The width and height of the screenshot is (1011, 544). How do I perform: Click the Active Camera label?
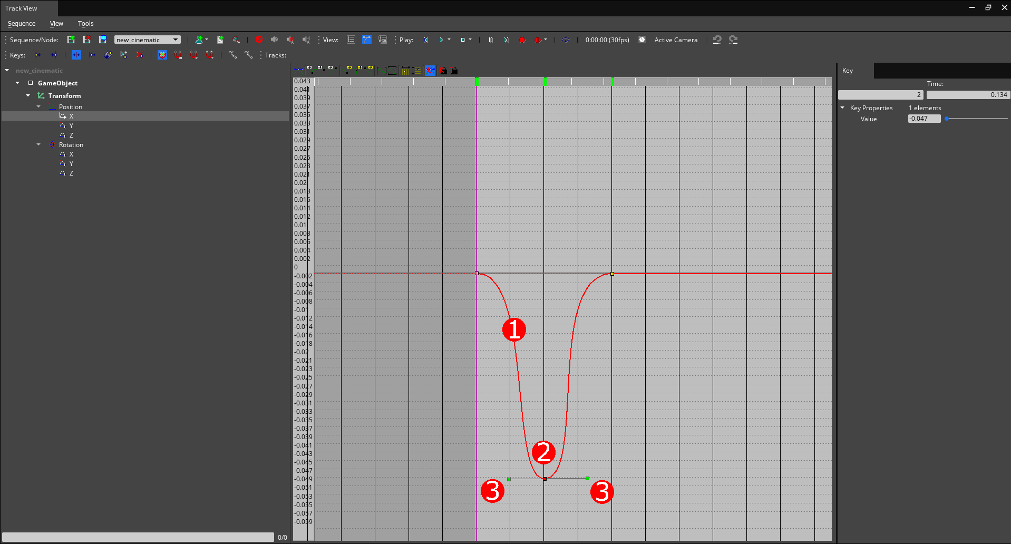(x=676, y=40)
